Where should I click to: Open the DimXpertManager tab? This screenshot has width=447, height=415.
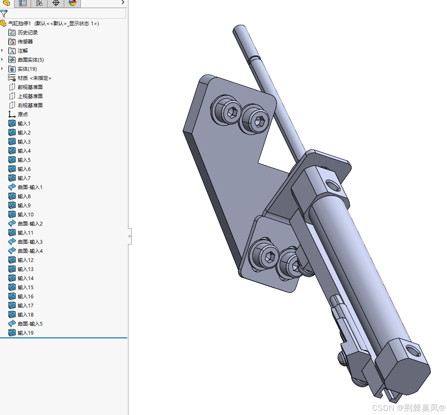tap(56, 3)
